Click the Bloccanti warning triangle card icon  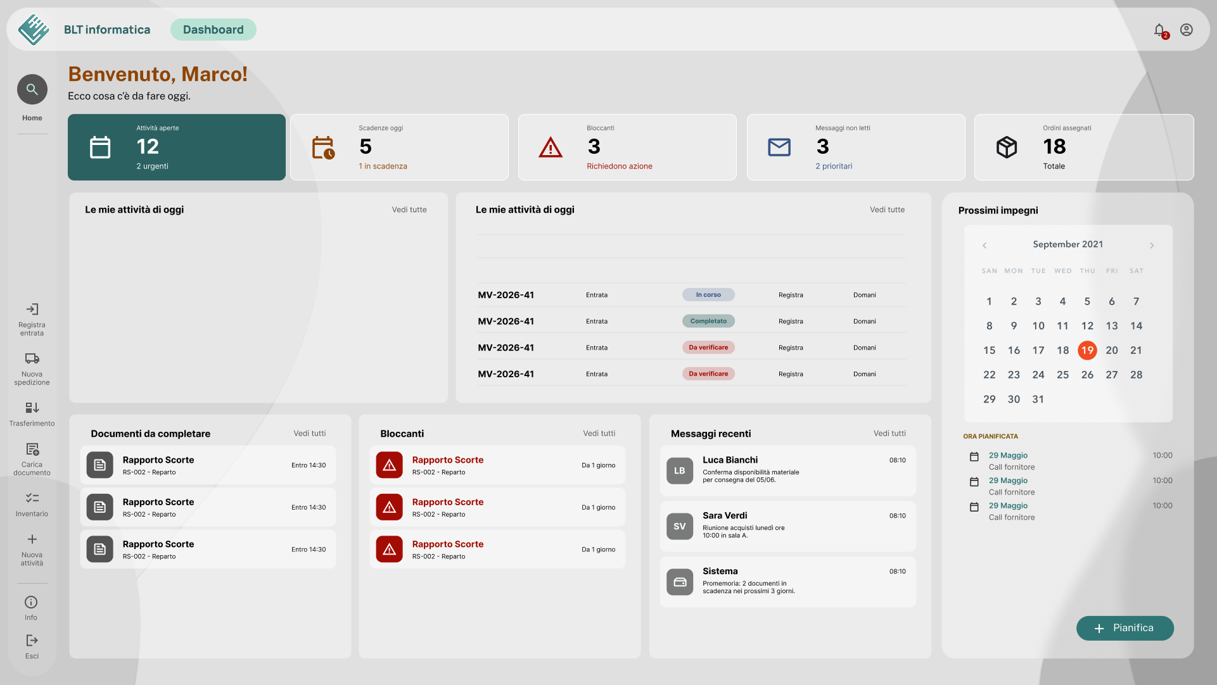tap(551, 148)
